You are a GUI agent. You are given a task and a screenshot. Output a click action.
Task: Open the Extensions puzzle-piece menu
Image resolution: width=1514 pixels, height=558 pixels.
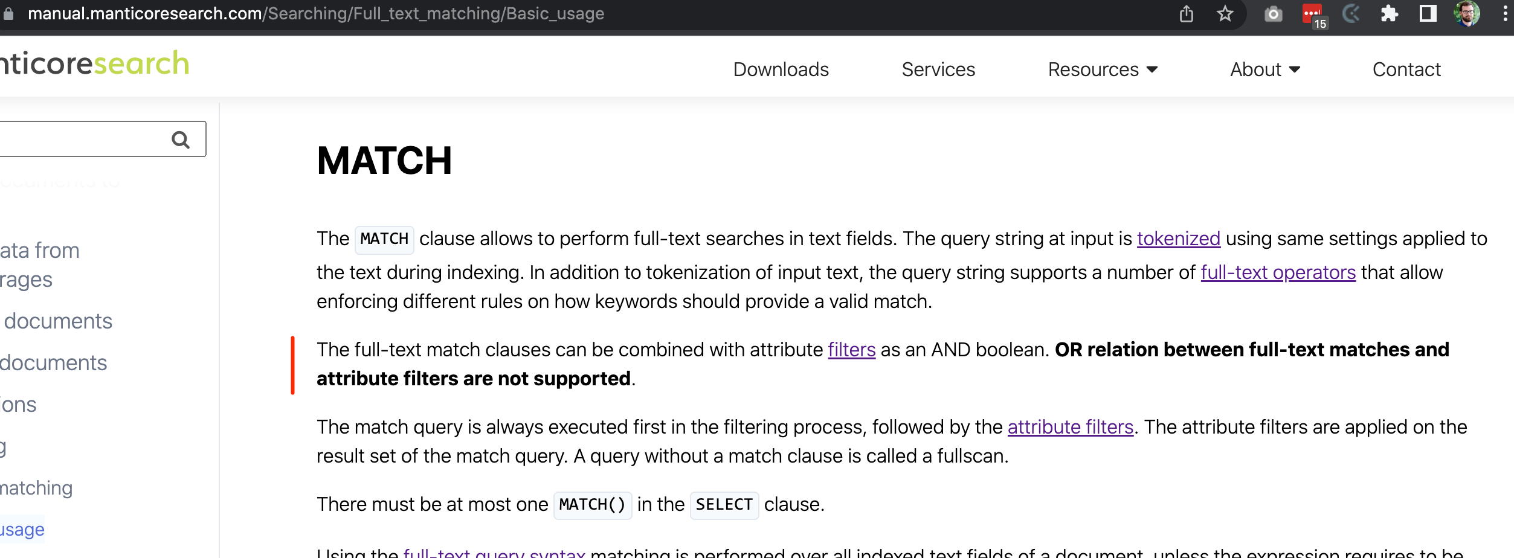point(1390,13)
